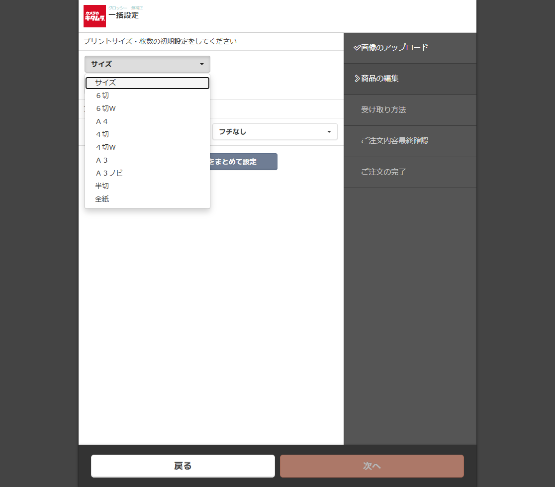Image resolution: width=555 pixels, height=487 pixels.
Task: Go to the 受け取り方法 step
Action: pyautogui.click(x=383, y=110)
